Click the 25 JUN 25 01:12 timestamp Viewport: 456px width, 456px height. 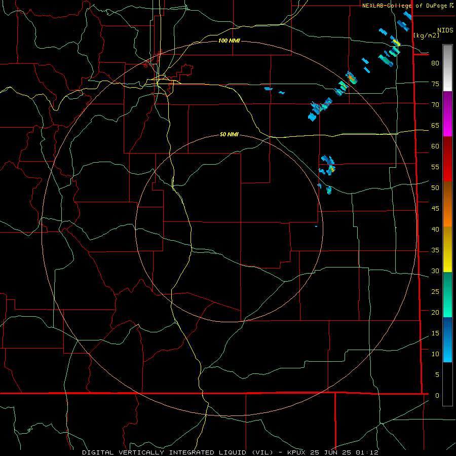point(345,452)
